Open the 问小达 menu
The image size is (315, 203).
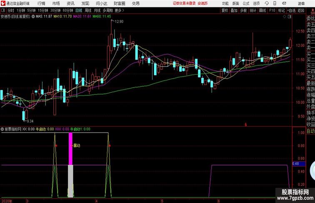tap(101, 3)
